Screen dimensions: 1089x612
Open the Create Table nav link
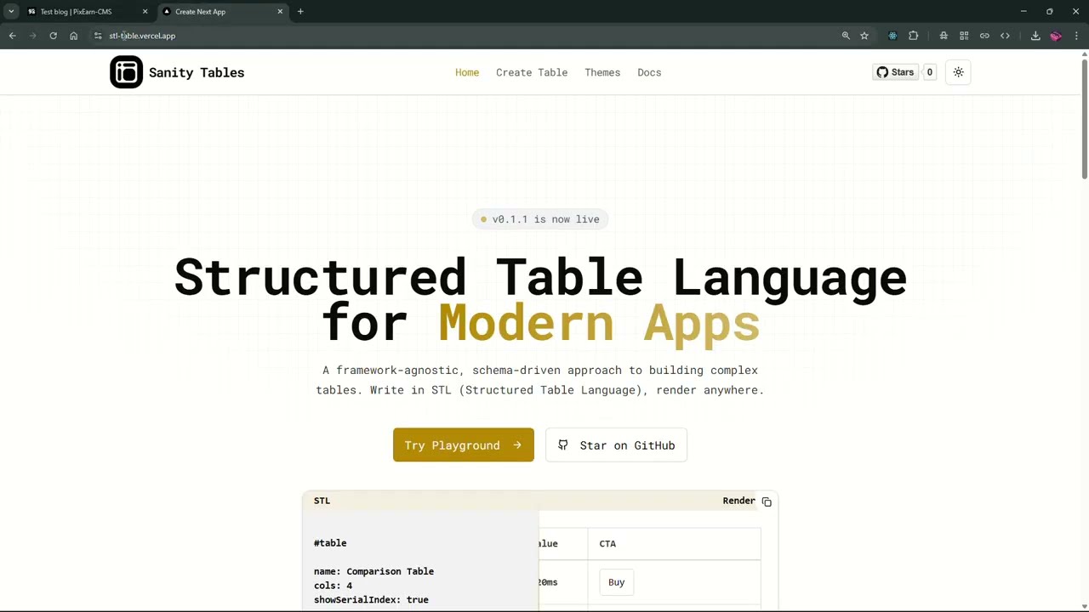[532, 72]
